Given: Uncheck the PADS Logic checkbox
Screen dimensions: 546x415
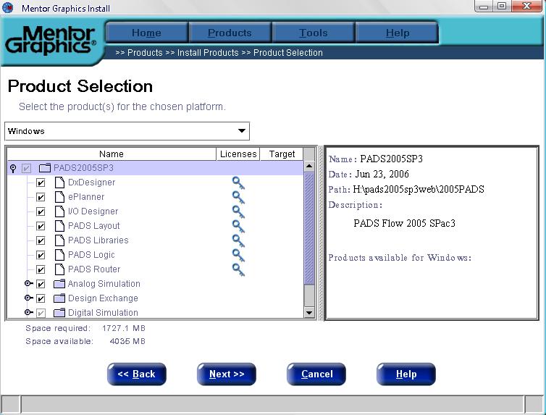Looking at the screenshot, I should 41,255.
